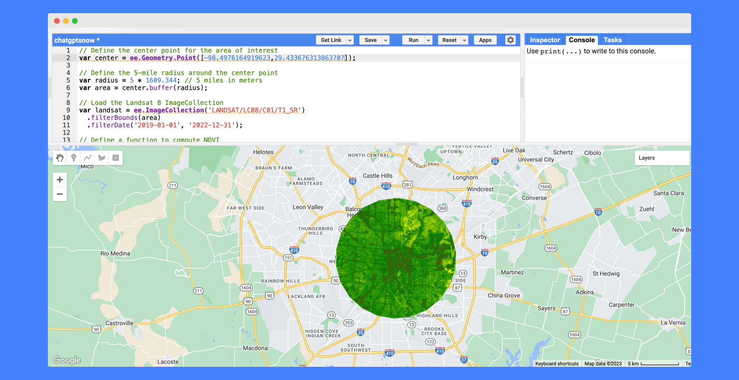The height and width of the screenshot is (380, 739).
Task: Open code editor settings gear
Action: click(x=510, y=40)
